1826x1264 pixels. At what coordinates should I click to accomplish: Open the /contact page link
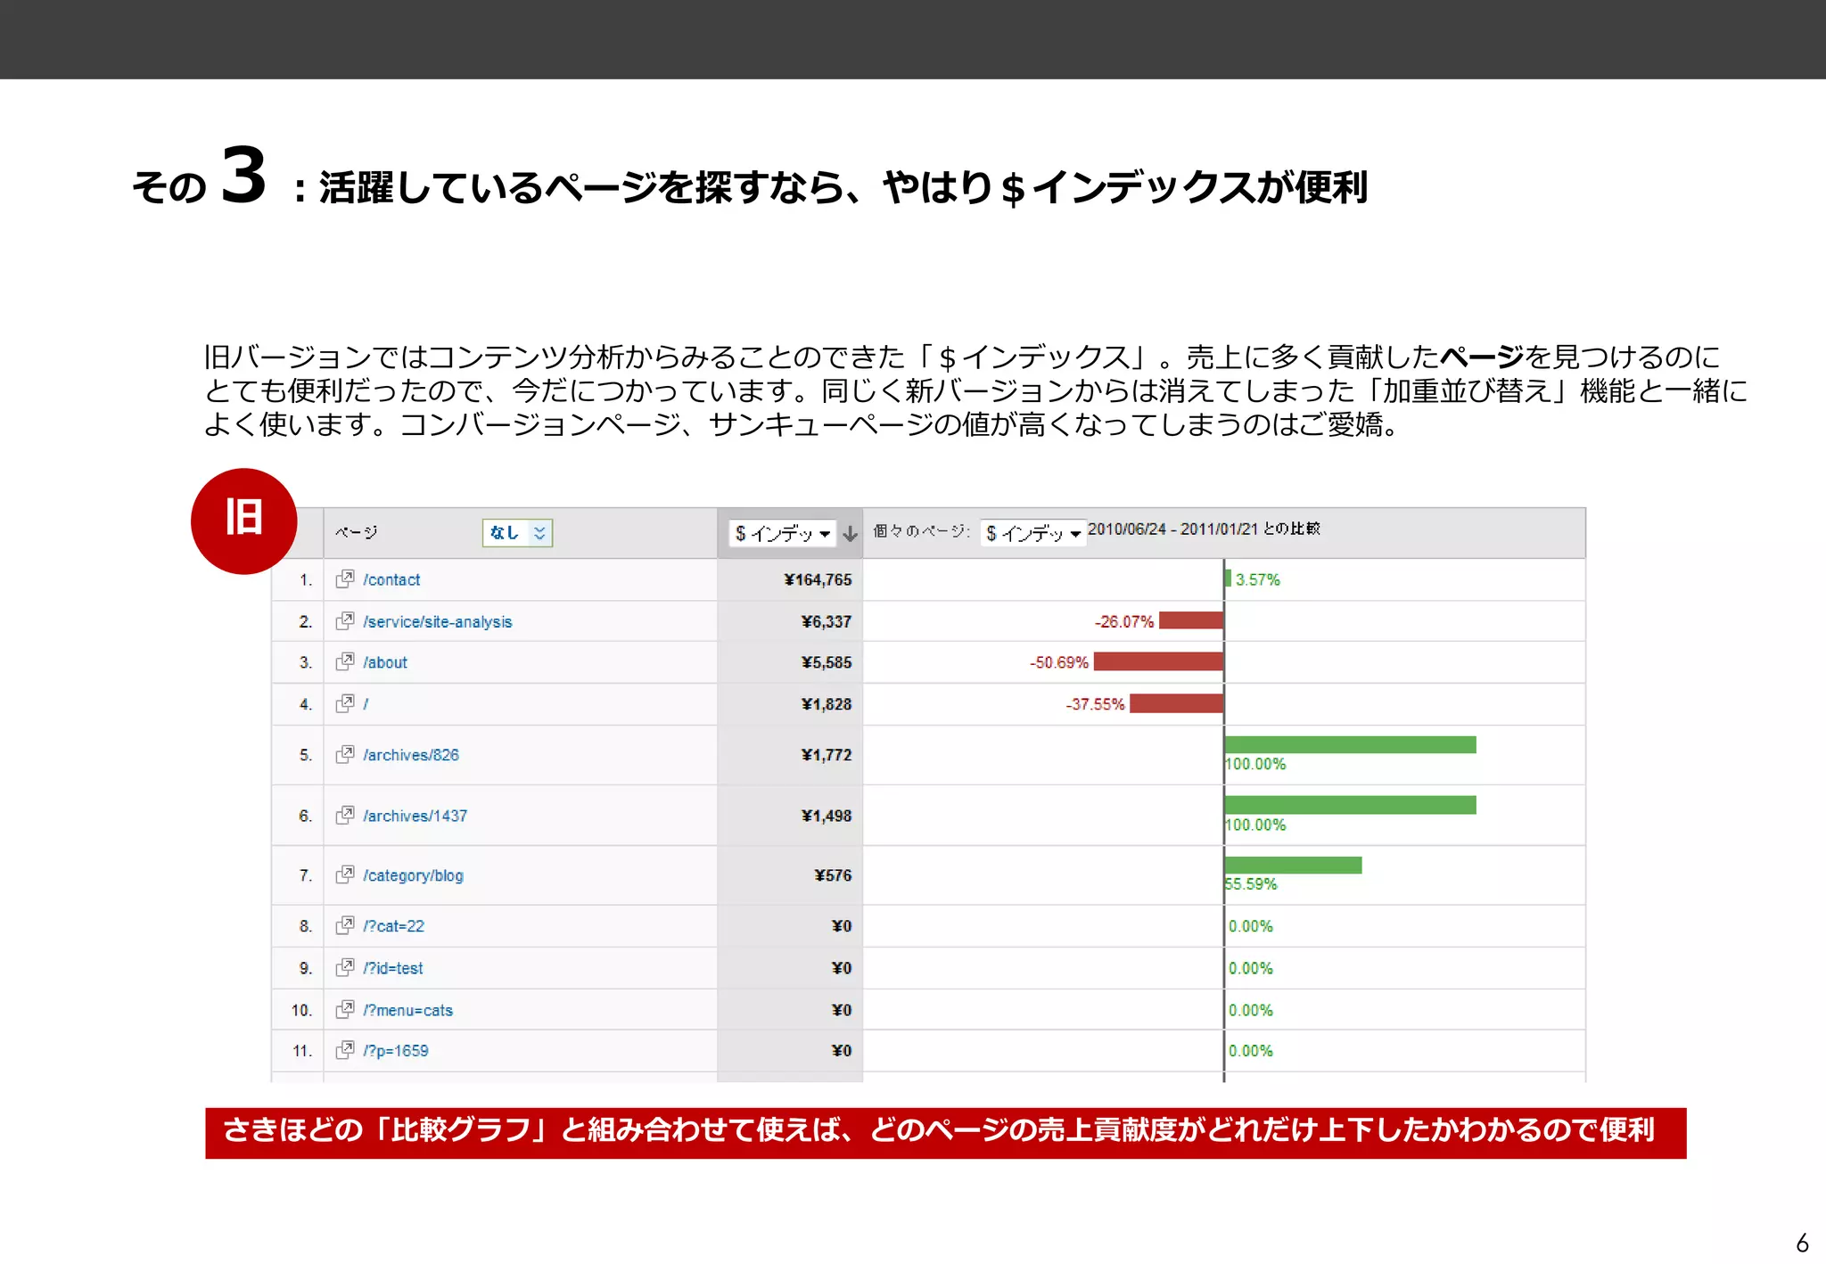tap(391, 580)
